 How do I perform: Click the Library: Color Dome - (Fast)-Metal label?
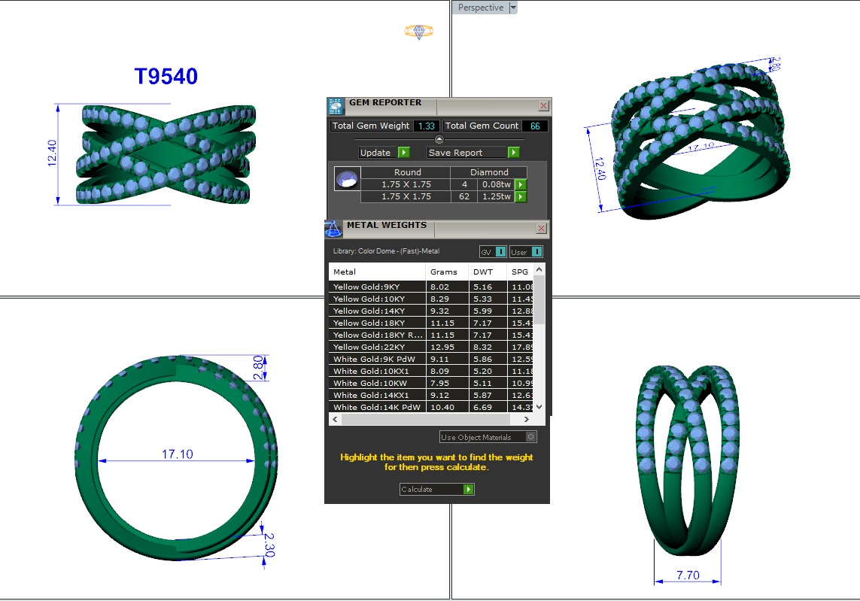click(x=386, y=251)
